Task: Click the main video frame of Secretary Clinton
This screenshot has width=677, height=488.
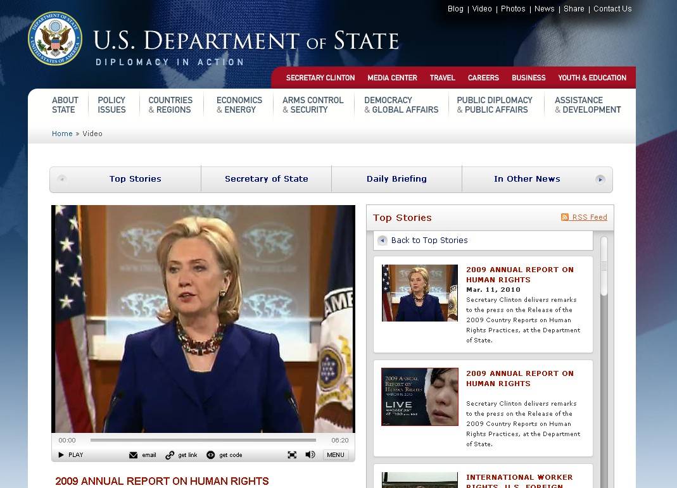Action: 203,319
